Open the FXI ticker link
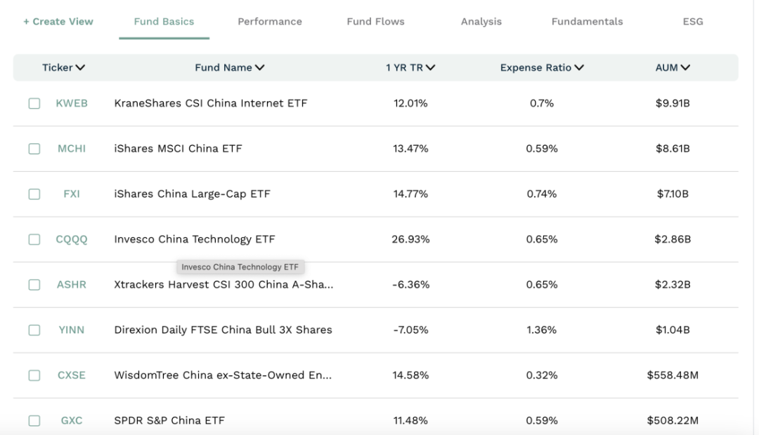The width and height of the screenshot is (759, 435). [x=72, y=194]
